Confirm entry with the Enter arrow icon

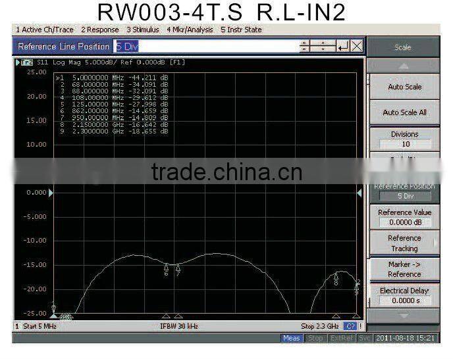(343, 46)
